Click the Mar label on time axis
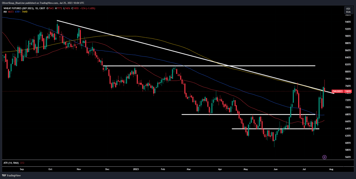 point(188,169)
